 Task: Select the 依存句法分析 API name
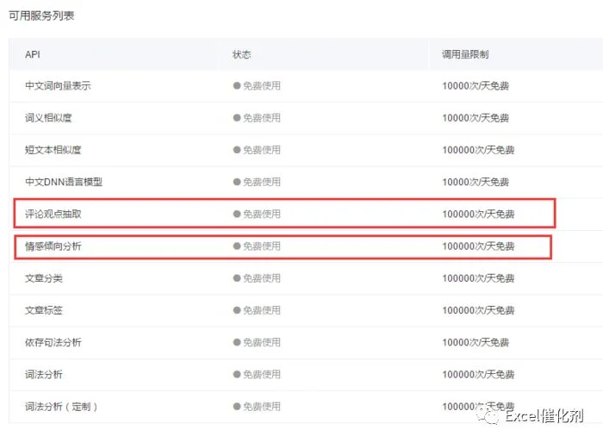[53, 342]
